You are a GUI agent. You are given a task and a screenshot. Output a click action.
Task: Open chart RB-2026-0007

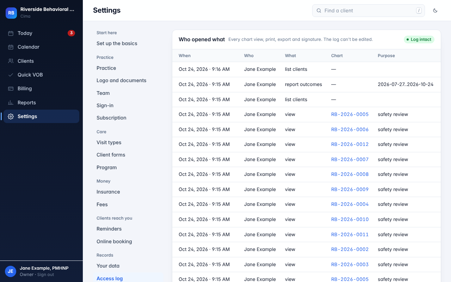[x=350, y=159]
